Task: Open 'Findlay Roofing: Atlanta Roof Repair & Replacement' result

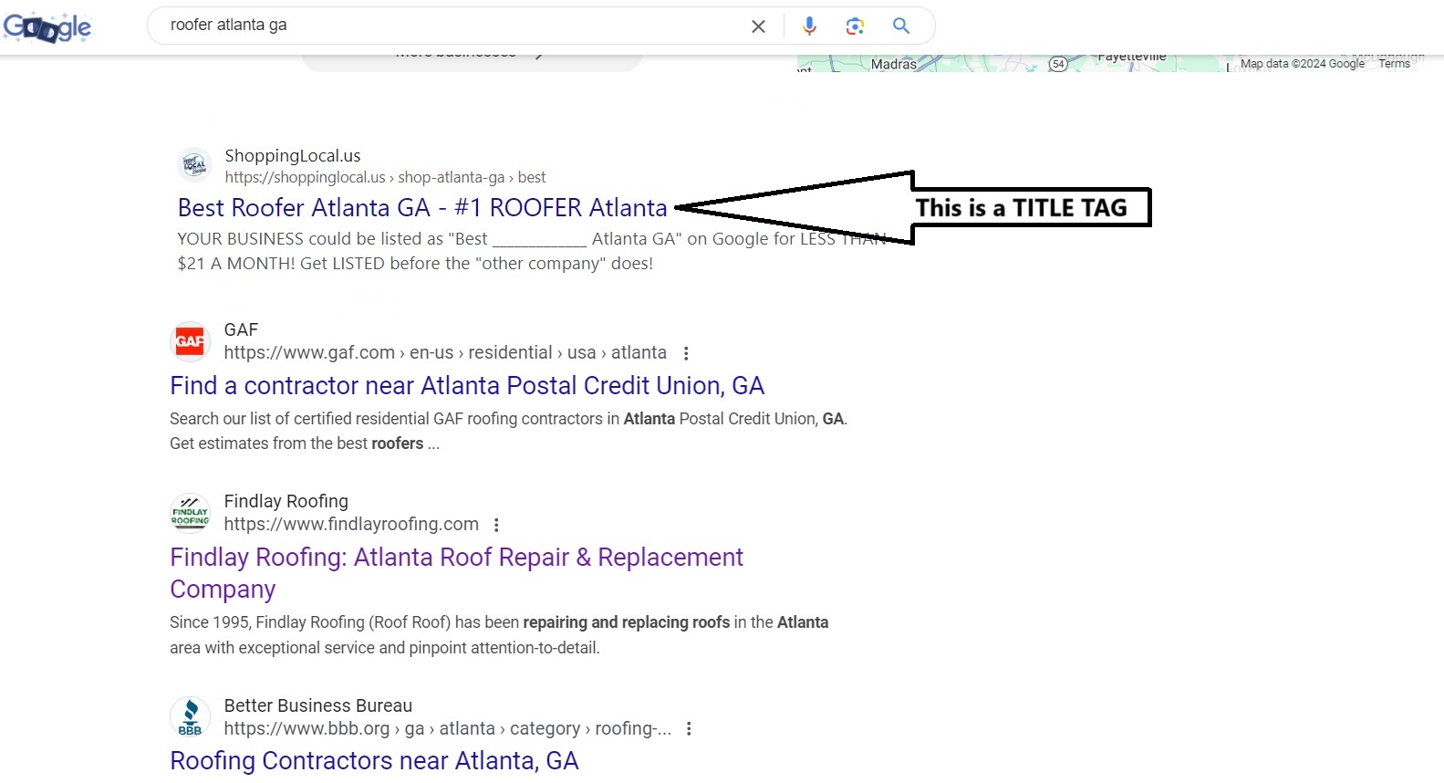Action: coord(456,558)
